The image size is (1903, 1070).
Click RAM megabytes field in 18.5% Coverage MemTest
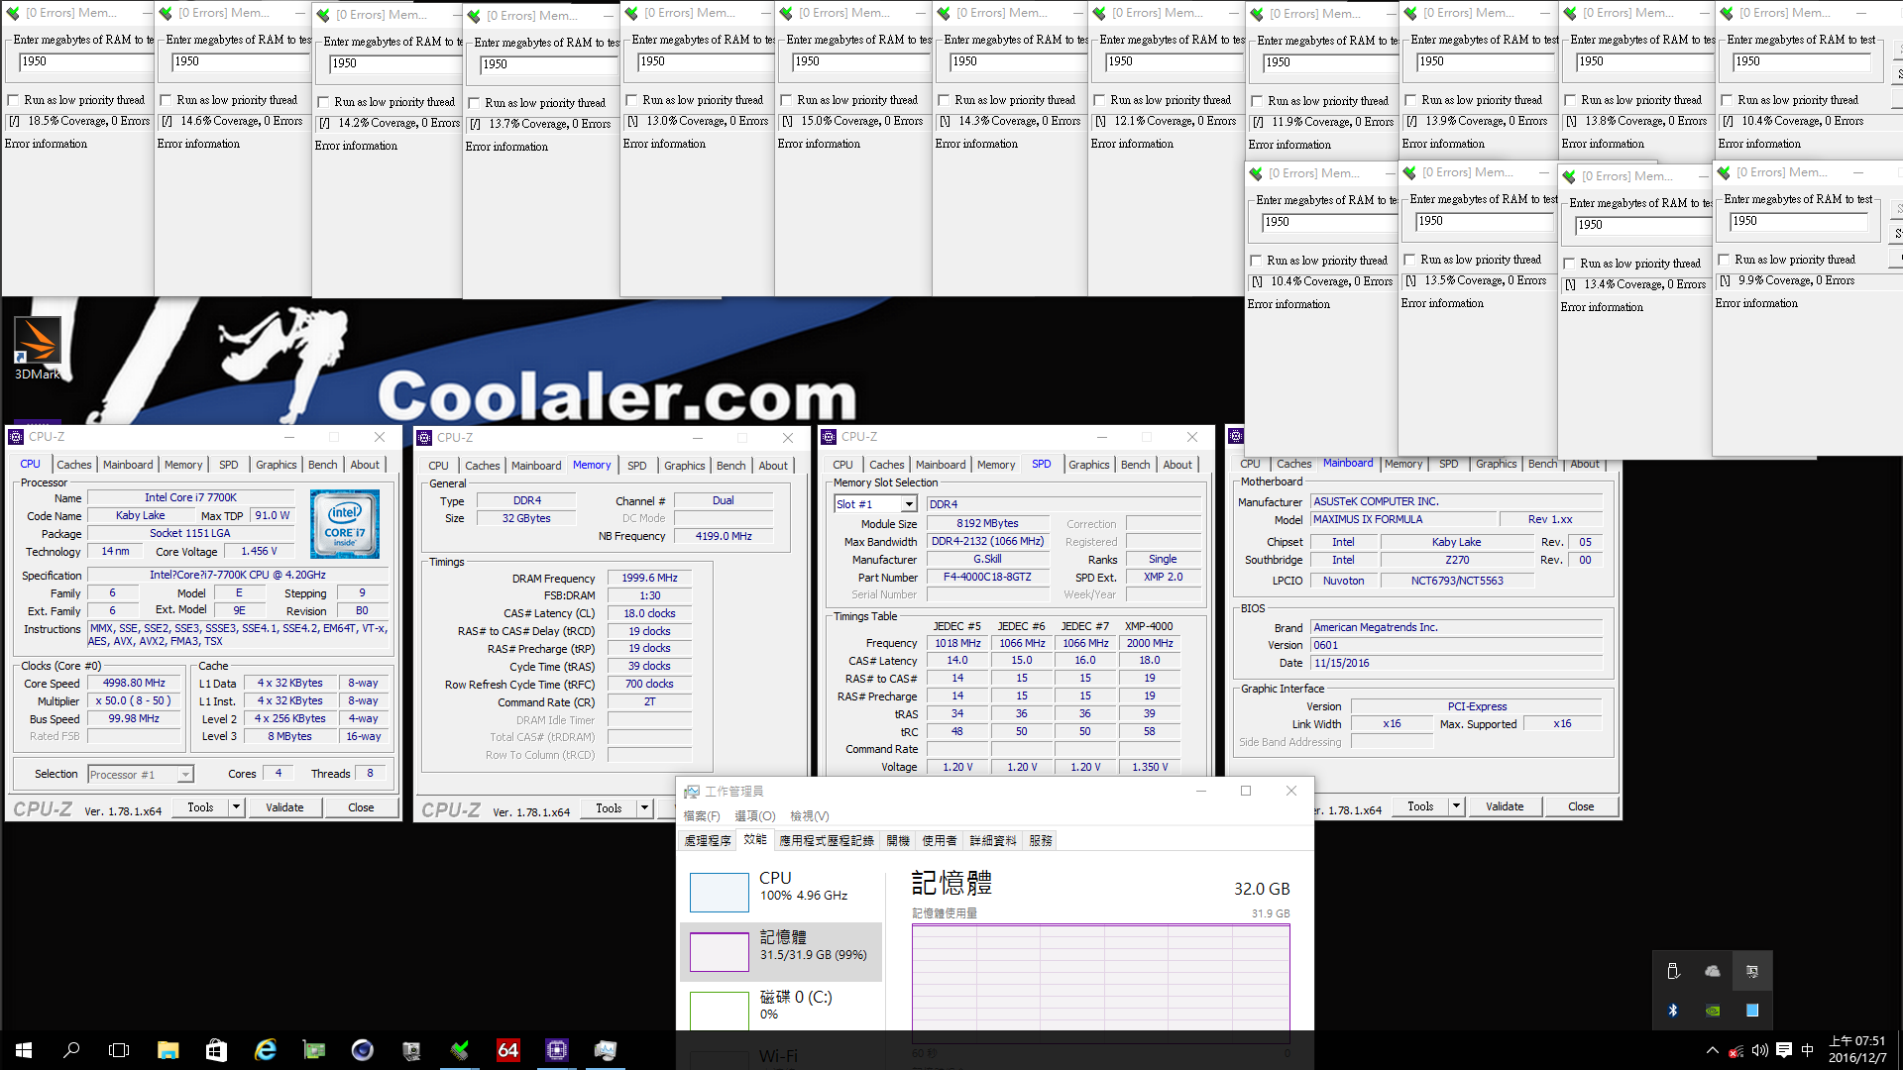(x=85, y=61)
